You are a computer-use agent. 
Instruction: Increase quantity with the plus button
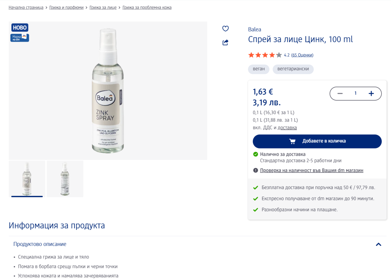click(371, 93)
